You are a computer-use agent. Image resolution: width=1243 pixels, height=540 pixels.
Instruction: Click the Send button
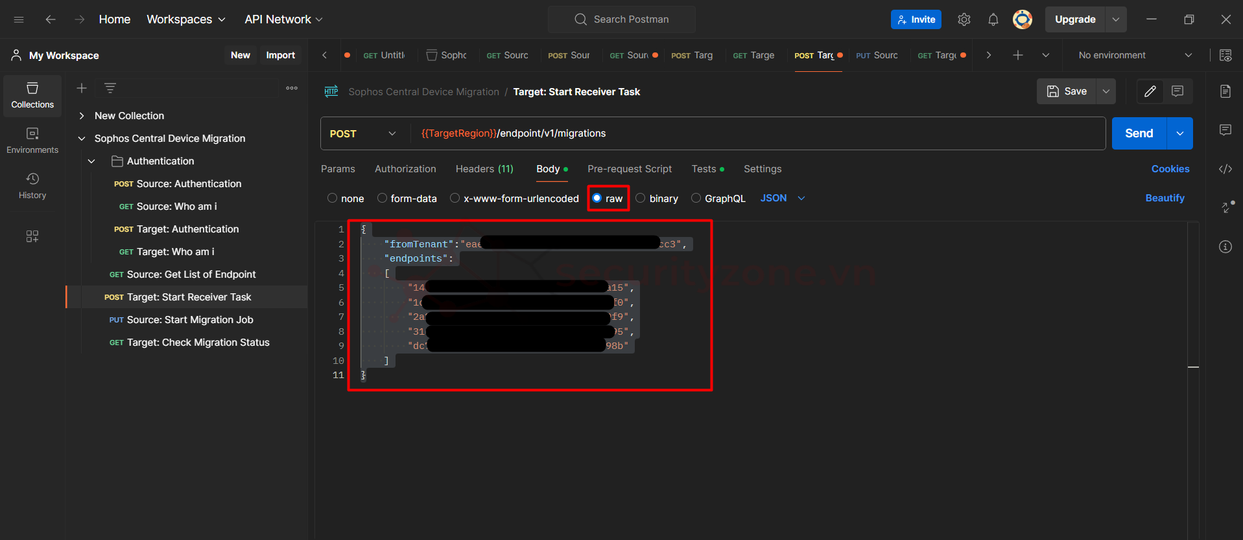pyautogui.click(x=1139, y=133)
